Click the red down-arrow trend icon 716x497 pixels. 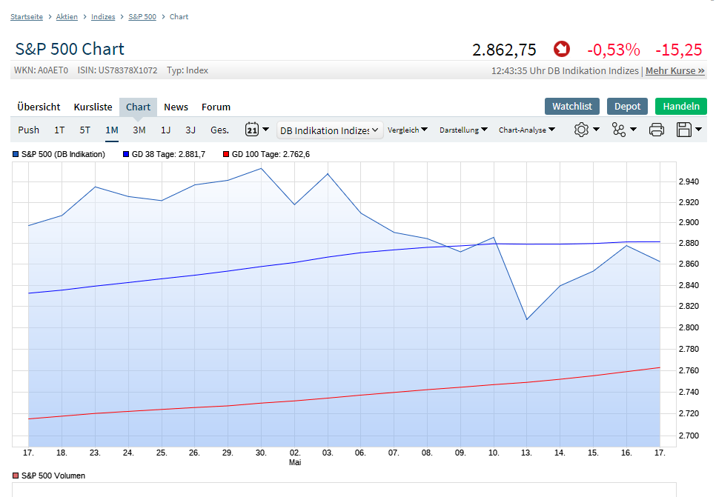point(562,50)
